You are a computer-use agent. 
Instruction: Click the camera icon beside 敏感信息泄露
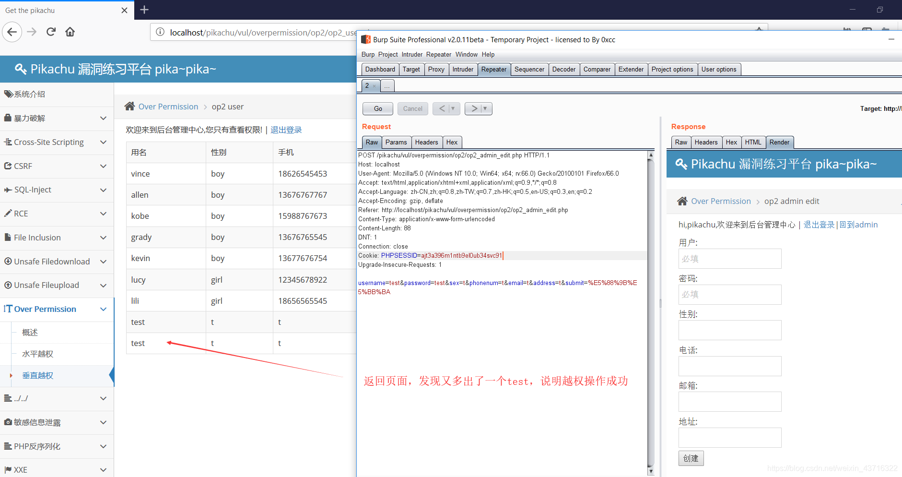pos(8,422)
